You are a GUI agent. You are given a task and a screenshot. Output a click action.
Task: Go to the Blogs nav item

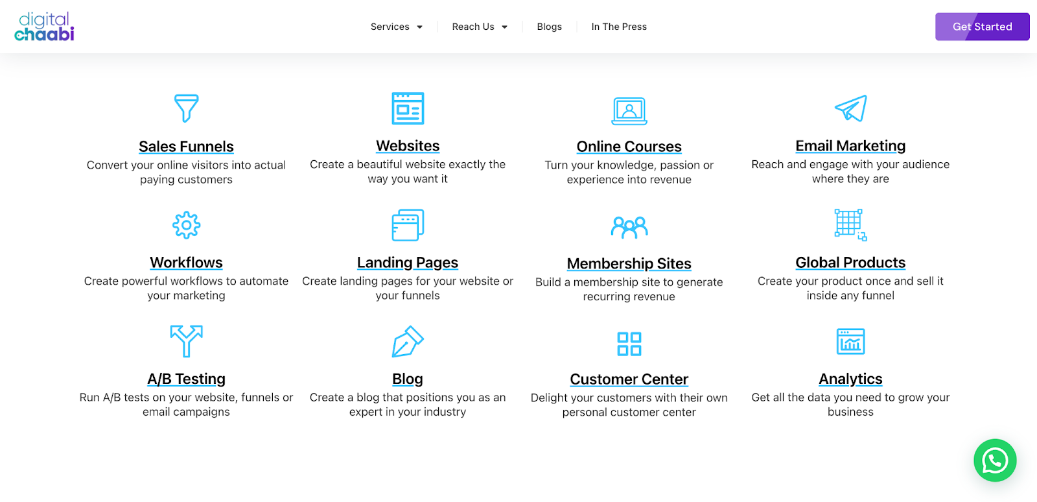(549, 27)
